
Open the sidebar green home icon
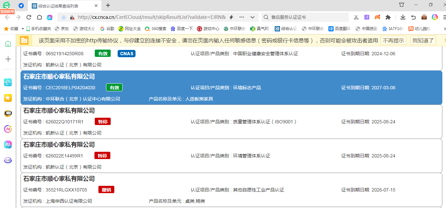click(8, 44)
